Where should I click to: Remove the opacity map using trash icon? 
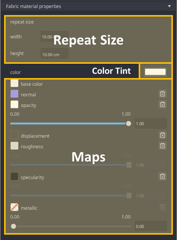tap(162, 104)
